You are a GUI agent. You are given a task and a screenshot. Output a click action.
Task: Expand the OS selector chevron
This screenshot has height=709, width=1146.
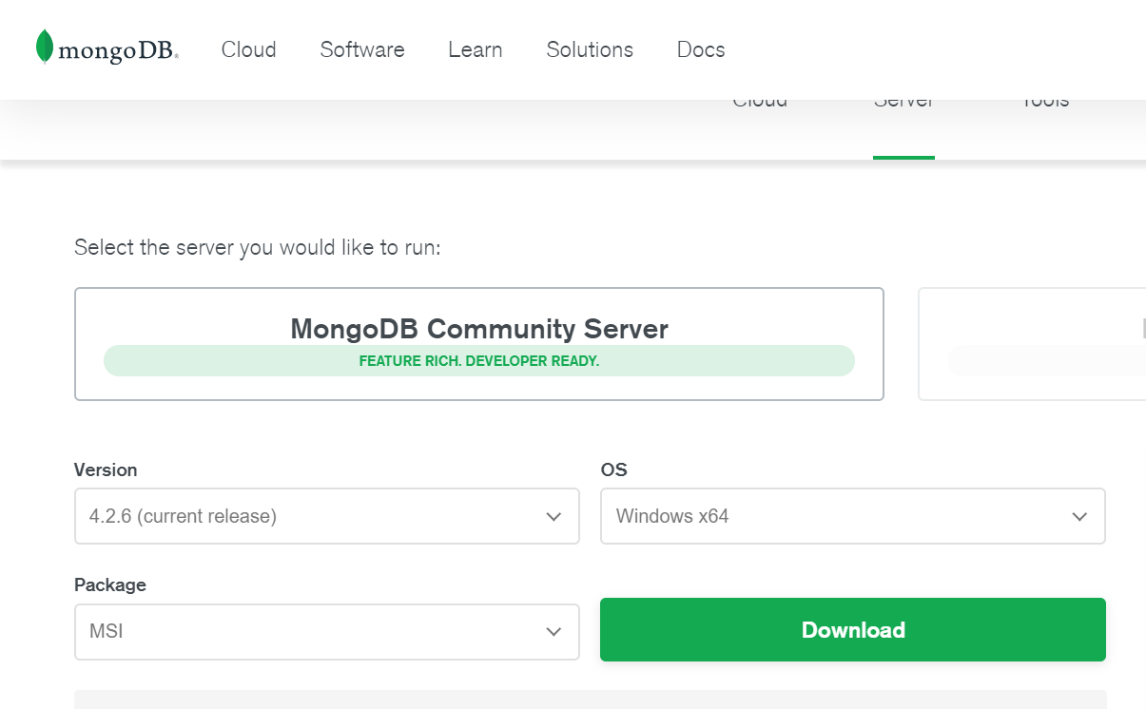[x=1079, y=516]
